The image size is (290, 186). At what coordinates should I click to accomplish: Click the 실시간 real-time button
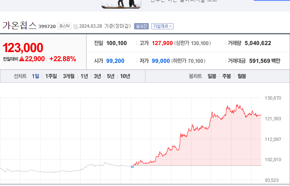[x=142, y=26]
